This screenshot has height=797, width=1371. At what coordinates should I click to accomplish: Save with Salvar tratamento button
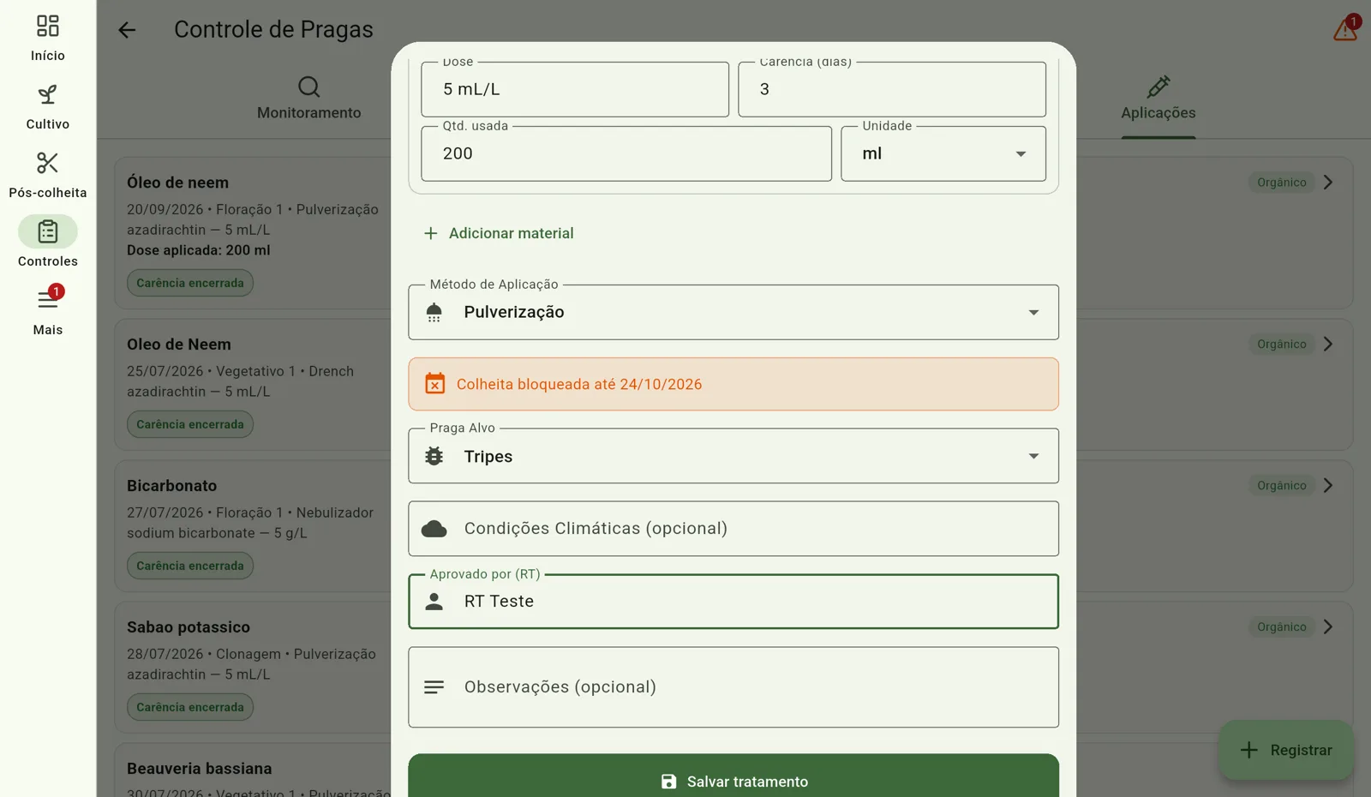tap(733, 776)
